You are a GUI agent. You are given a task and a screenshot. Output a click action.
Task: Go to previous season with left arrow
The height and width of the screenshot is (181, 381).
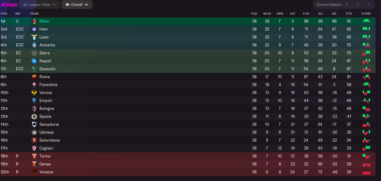(357, 5)
